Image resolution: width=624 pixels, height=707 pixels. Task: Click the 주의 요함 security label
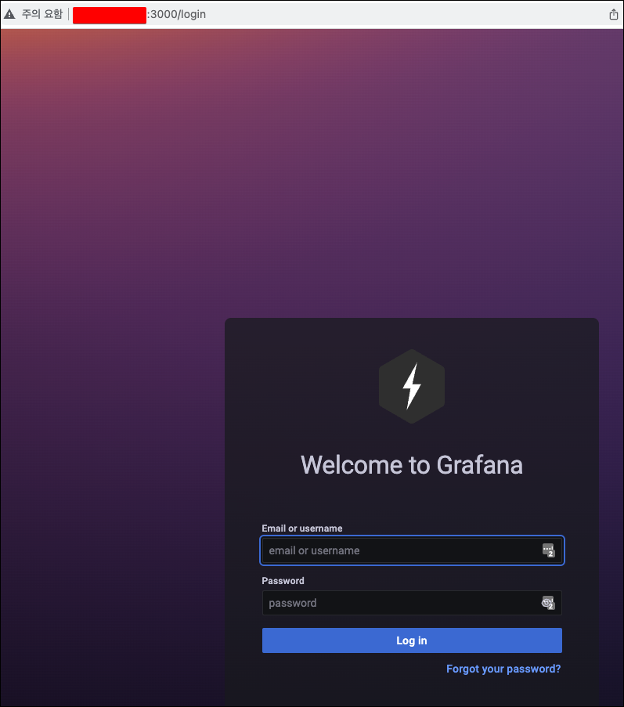coord(42,14)
